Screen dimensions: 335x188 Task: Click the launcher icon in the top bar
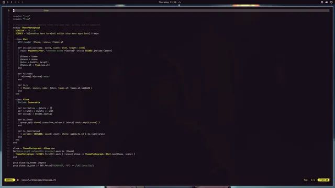click(4, 2)
